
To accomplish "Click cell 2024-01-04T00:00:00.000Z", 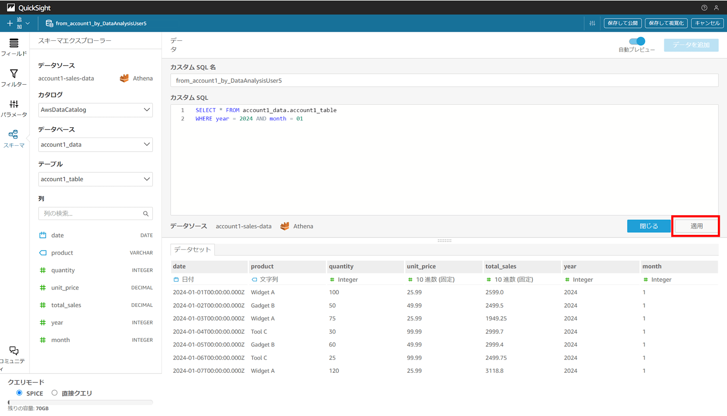I will point(209,332).
